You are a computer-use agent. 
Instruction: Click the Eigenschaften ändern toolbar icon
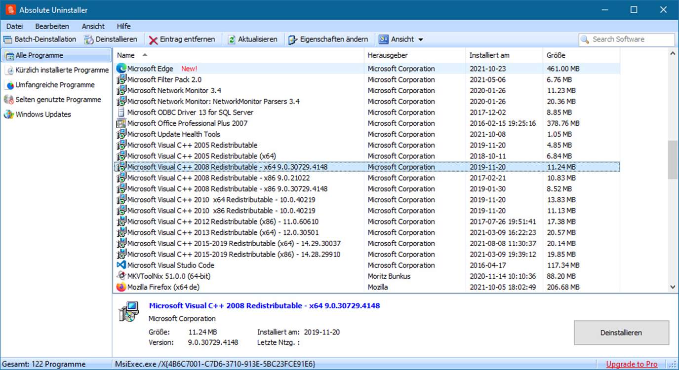coord(293,39)
